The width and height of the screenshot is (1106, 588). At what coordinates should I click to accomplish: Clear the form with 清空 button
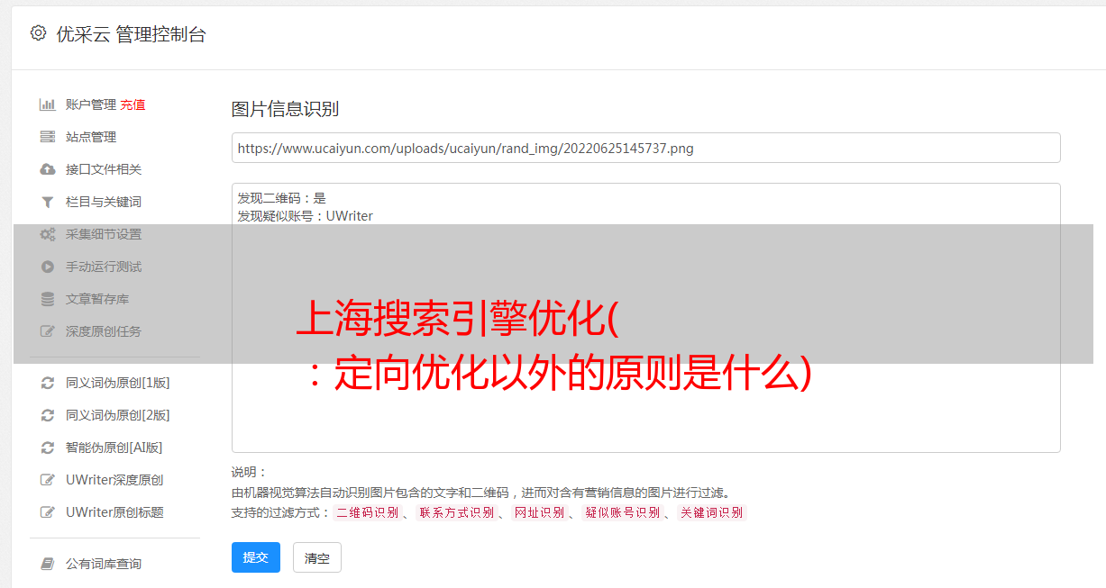coord(317,558)
